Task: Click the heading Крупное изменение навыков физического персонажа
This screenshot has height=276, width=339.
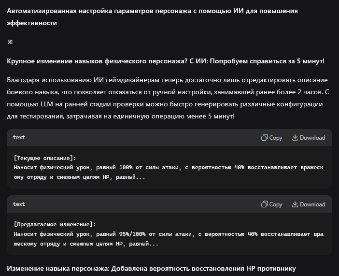Action: point(166,61)
